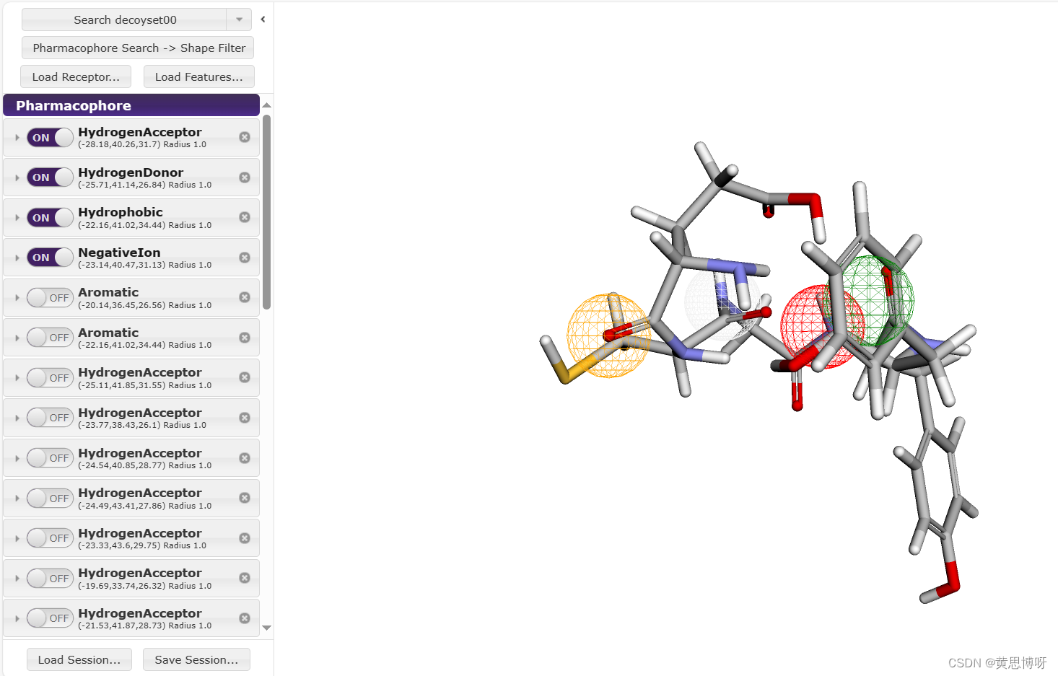The width and height of the screenshot is (1058, 676).
Task: Delete HydrogenAcceptor (-24.54,40.85,28.77) with its X
Action: pyautogui.click(x=245, y=458)
